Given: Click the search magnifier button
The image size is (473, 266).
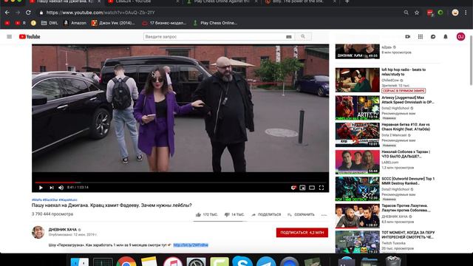Looking at the screenshot, I should point(303,36).
